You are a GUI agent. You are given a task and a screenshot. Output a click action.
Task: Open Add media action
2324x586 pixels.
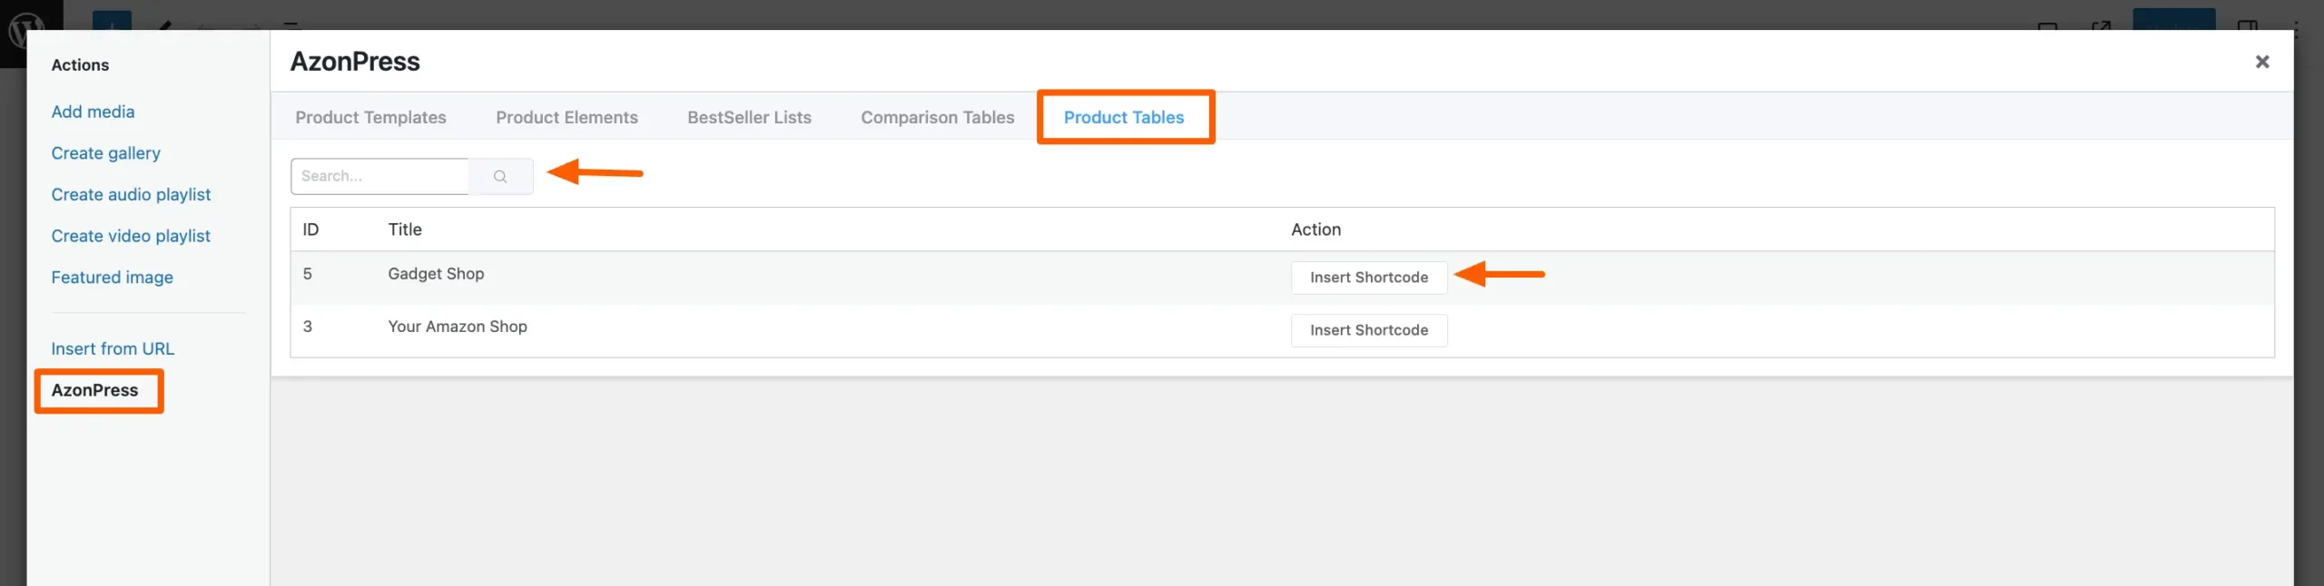point(93,112)
